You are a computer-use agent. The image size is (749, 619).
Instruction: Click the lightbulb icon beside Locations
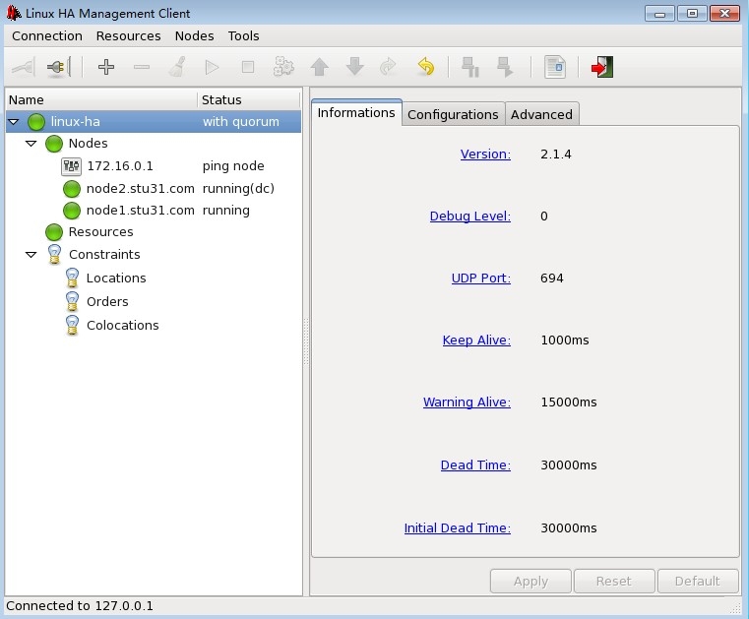click(72, 278)
